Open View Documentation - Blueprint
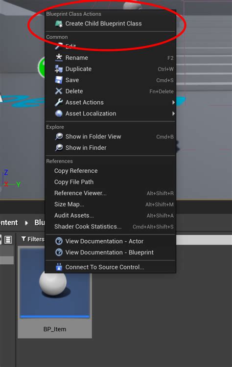Viewport: 232px width, 367px height. 111,252
